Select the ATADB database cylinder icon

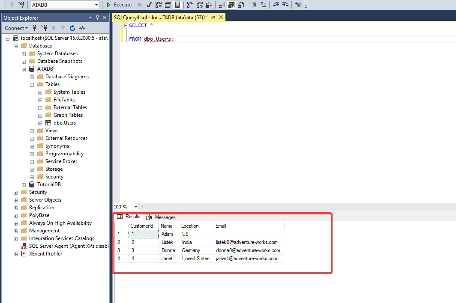tap(32, 69)
